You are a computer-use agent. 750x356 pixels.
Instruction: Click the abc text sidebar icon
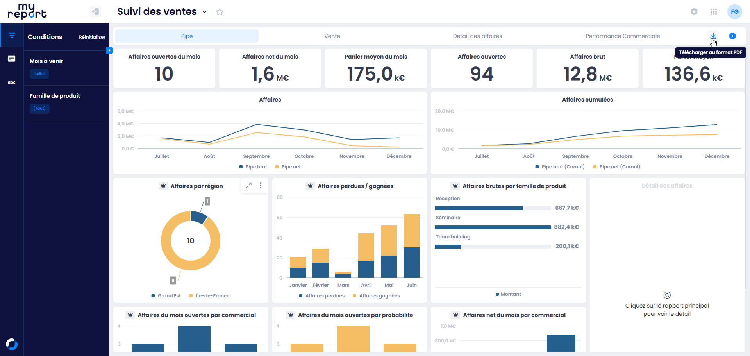[12, 82]
